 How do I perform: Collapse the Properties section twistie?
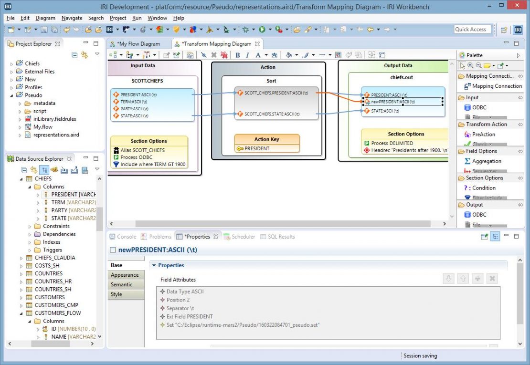pos(154,265)
